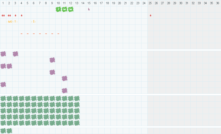The height and width of the screenshot is (134, 221).
Task: Select the day 1 column header
Action: pos(3,3)
